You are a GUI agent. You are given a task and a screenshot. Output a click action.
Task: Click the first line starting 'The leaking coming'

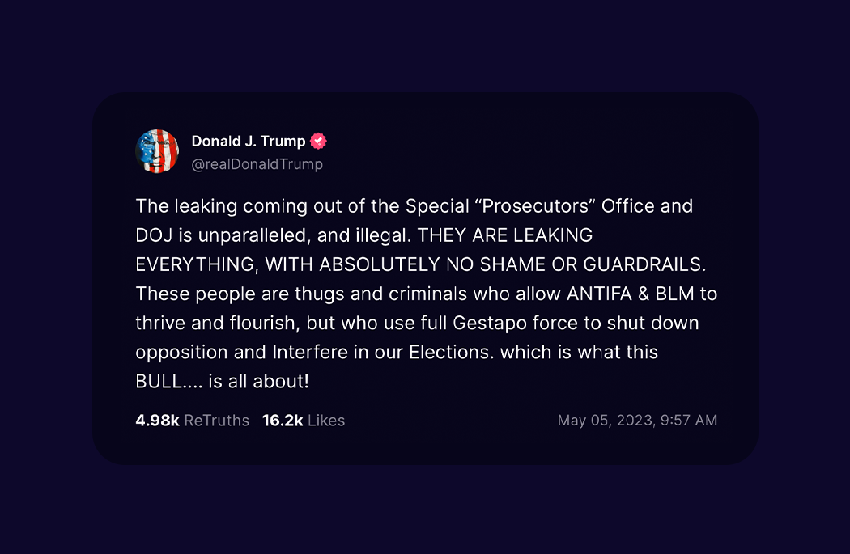(414, 206)
